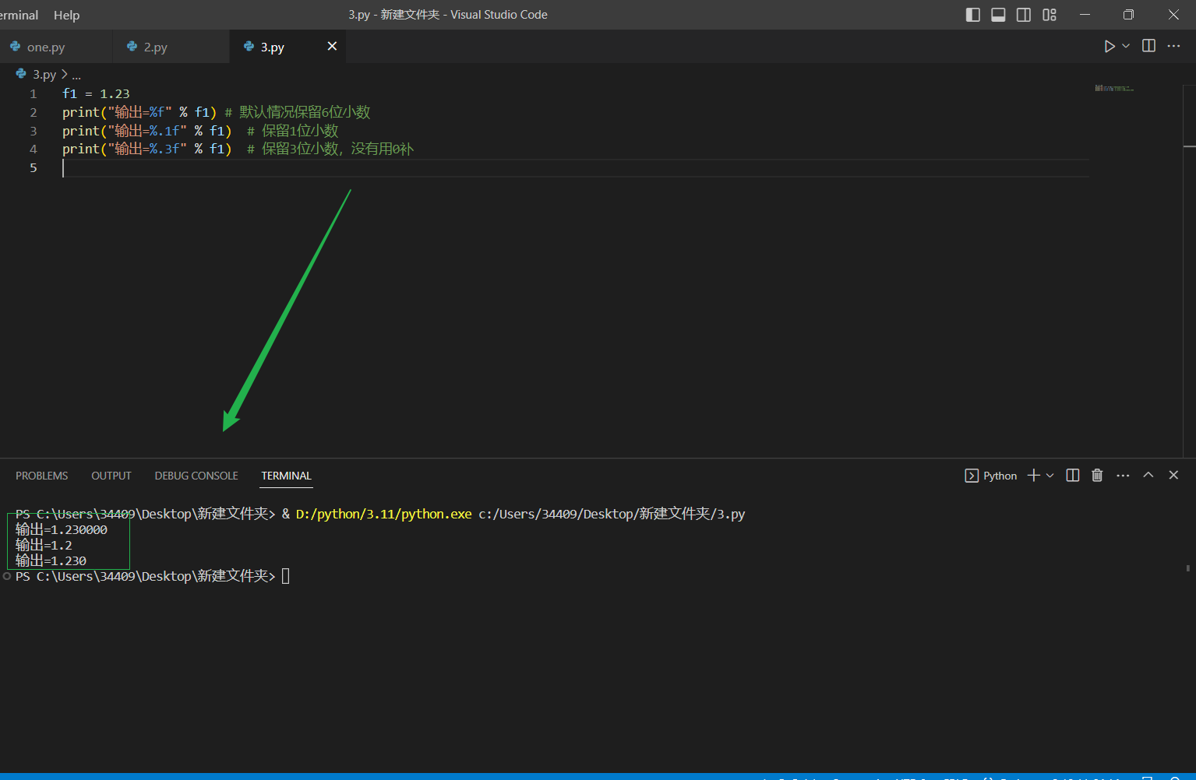1196x780 pixels.
Task: Click the editor minimap preview
Action: (1114, 89)
